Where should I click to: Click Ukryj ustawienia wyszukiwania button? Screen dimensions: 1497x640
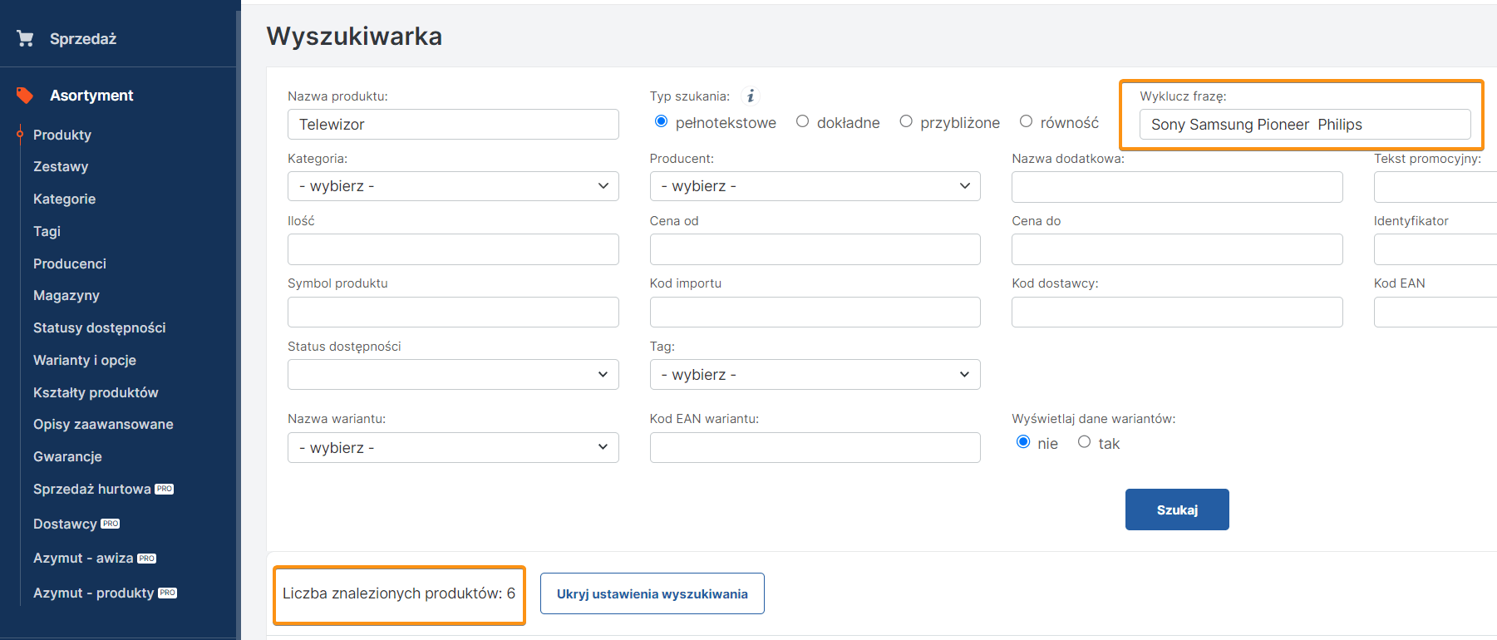point(652,593)
